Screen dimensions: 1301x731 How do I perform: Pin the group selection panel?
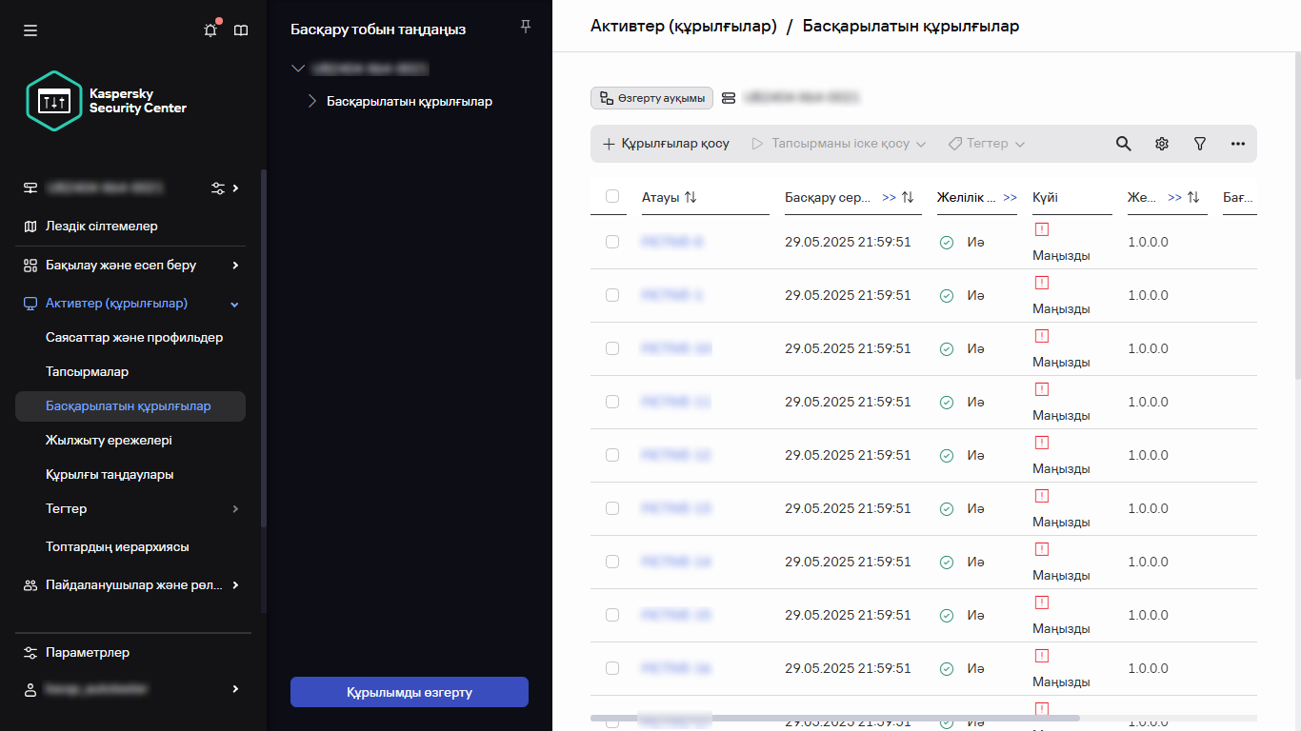[525, 28]
